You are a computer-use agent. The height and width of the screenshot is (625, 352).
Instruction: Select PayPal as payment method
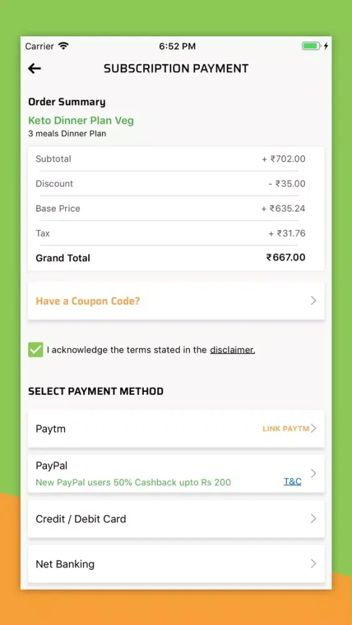(x=176, y=474)
